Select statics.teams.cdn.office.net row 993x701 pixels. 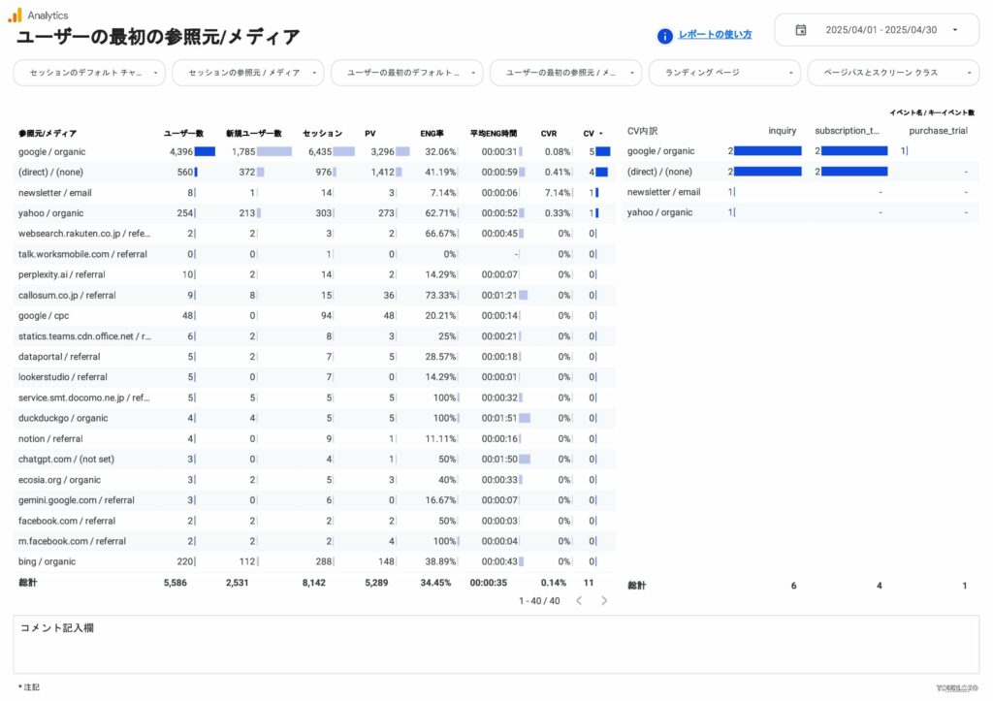[x=315, y=336]
